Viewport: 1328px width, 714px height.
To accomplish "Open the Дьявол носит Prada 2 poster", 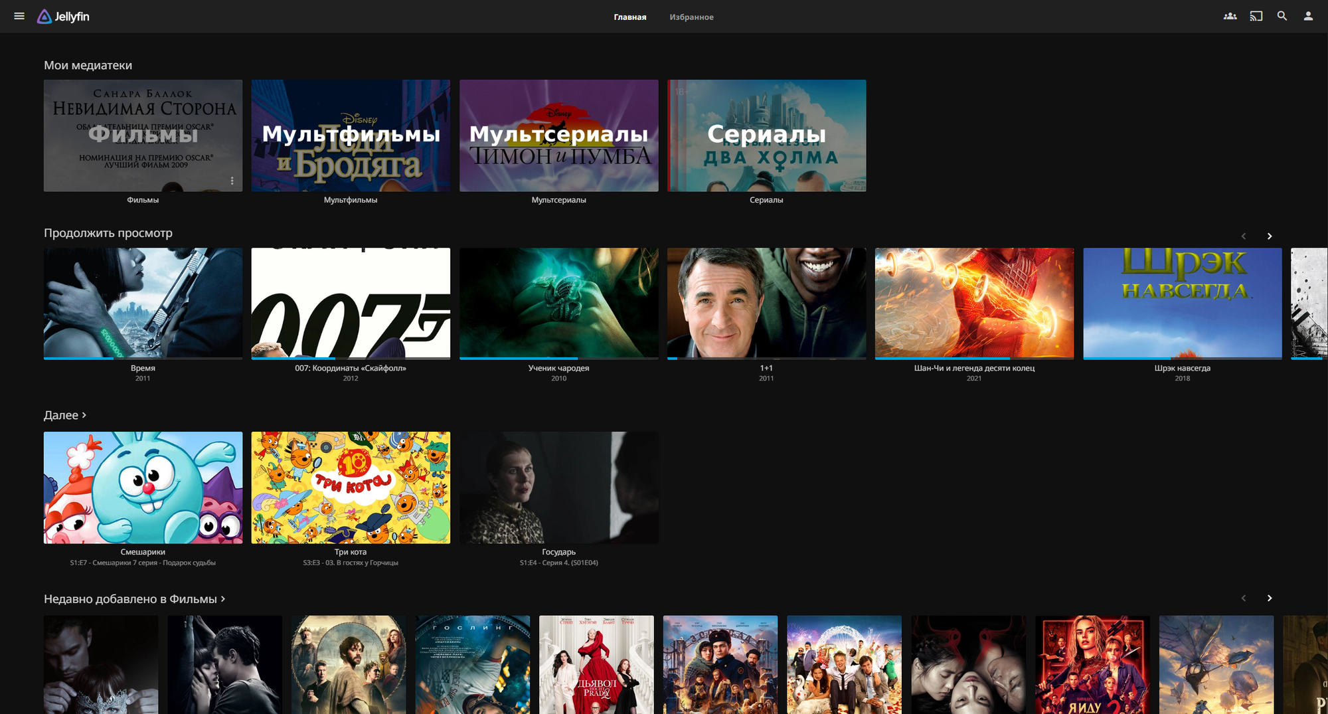I will coord(596,665).
